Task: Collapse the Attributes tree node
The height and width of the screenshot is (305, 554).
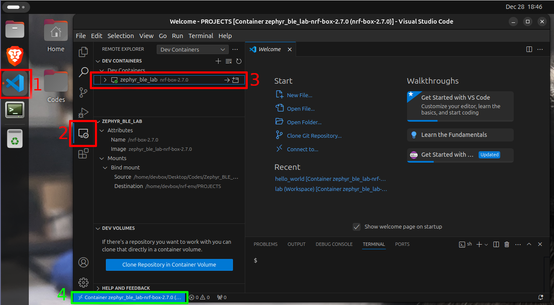Action: tap(102, 131)
